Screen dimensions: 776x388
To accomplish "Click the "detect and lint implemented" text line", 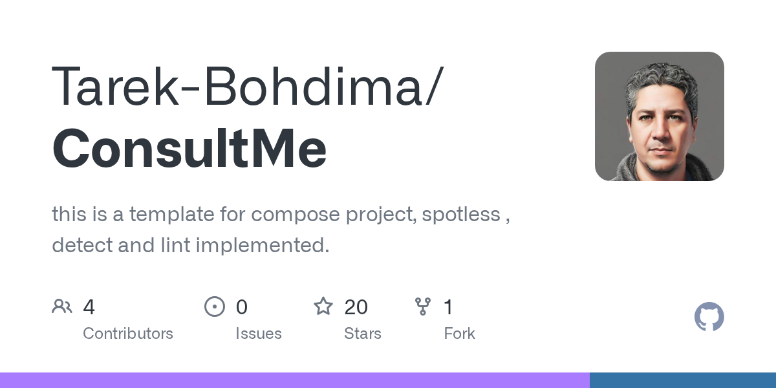I will pyautogui.click(x=190, y=245).
